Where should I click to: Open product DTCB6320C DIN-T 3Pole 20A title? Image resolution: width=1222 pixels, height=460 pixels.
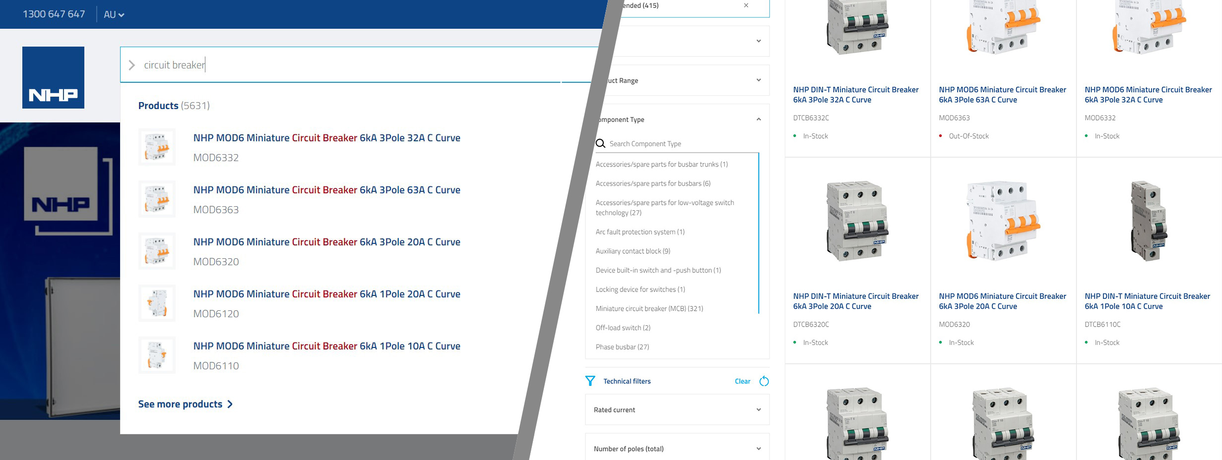point(855,301)
